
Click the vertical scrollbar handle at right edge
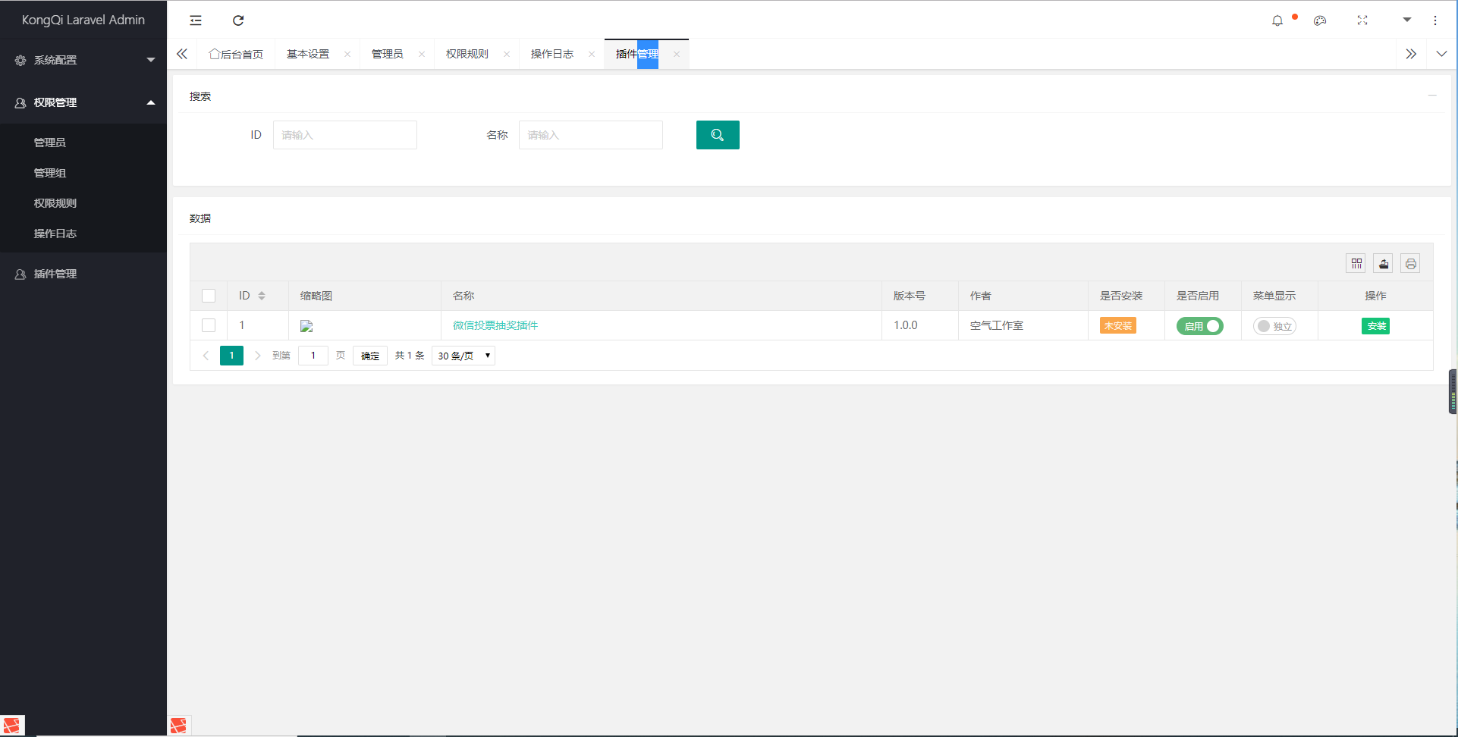point(1453,391)
